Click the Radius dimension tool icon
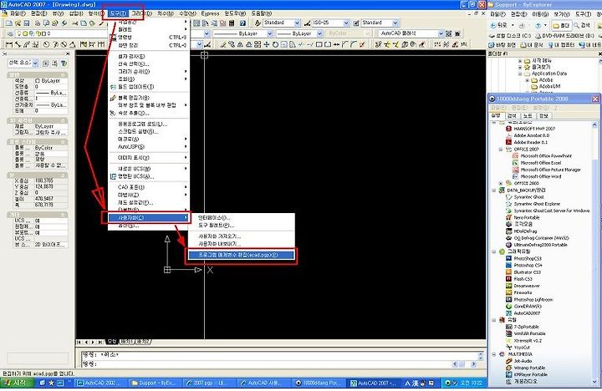The image size is (602, 391). click(46, 44)
